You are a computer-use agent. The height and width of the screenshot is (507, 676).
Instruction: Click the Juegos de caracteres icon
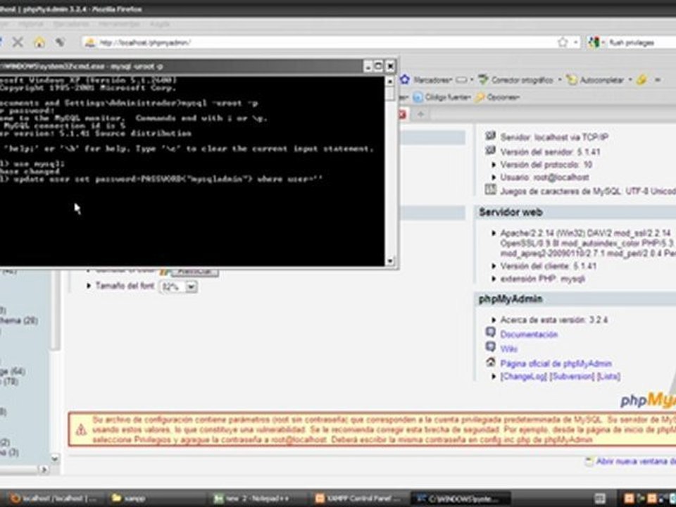(x=490, y=189)
